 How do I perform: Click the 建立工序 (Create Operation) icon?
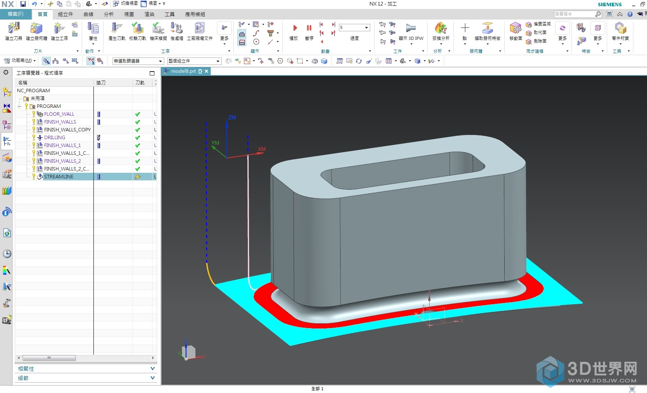(x=59, y=29)
